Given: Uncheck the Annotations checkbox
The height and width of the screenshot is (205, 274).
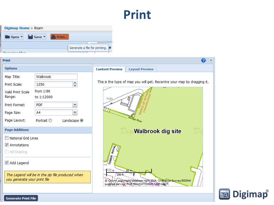Looking at the screenshot, I should (x=7, y=145).
